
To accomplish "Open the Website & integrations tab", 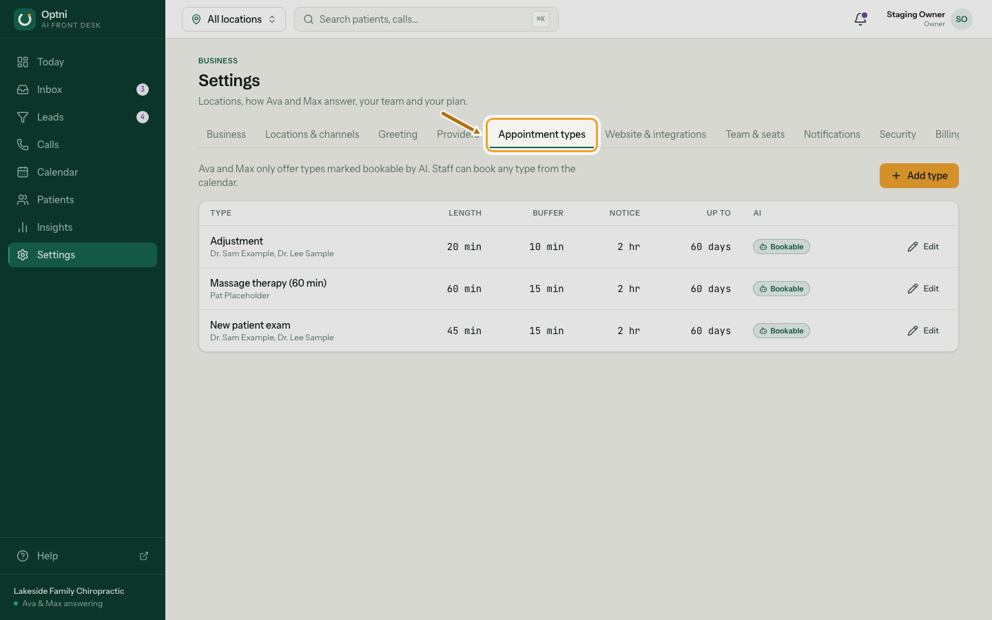I will pos(656,134).
